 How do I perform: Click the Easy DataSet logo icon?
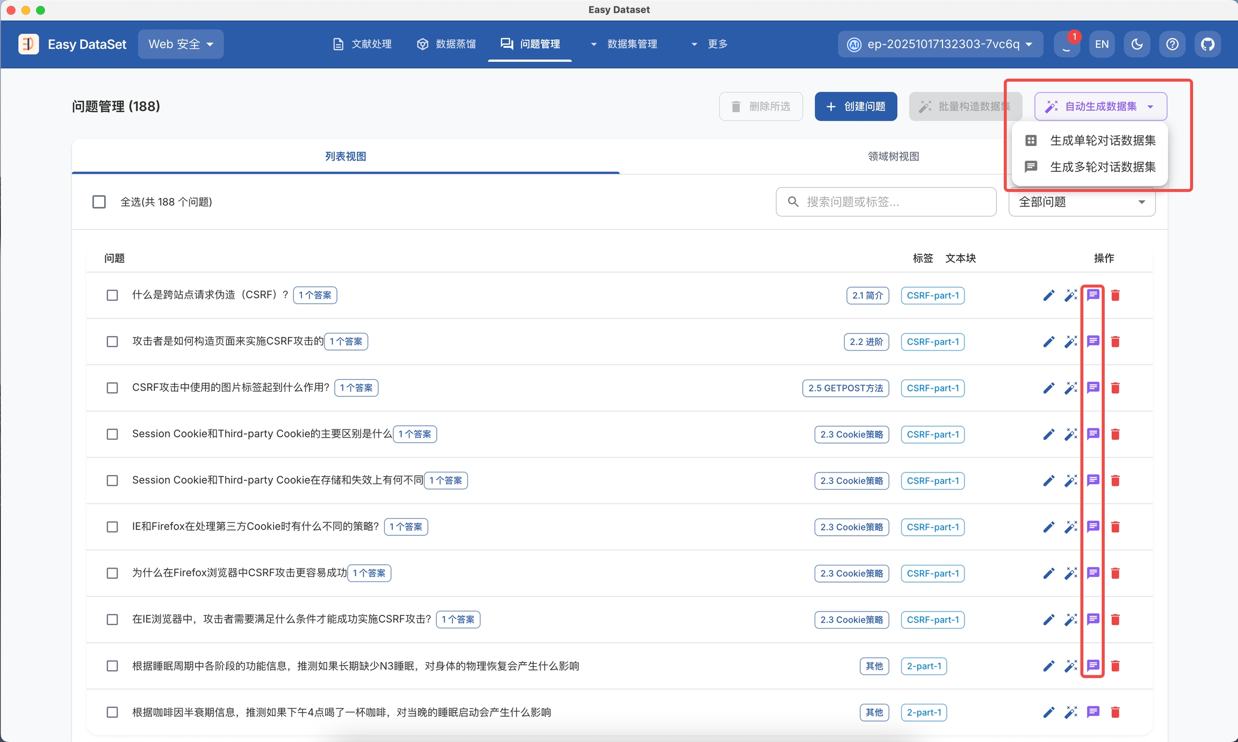[x=28, y=44]
